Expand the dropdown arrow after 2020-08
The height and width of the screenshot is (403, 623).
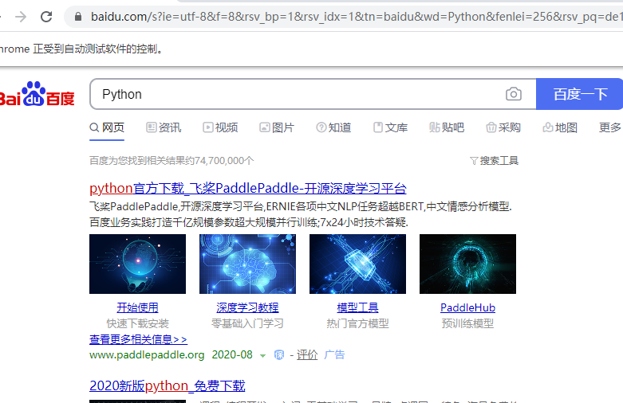pos(262,356)
